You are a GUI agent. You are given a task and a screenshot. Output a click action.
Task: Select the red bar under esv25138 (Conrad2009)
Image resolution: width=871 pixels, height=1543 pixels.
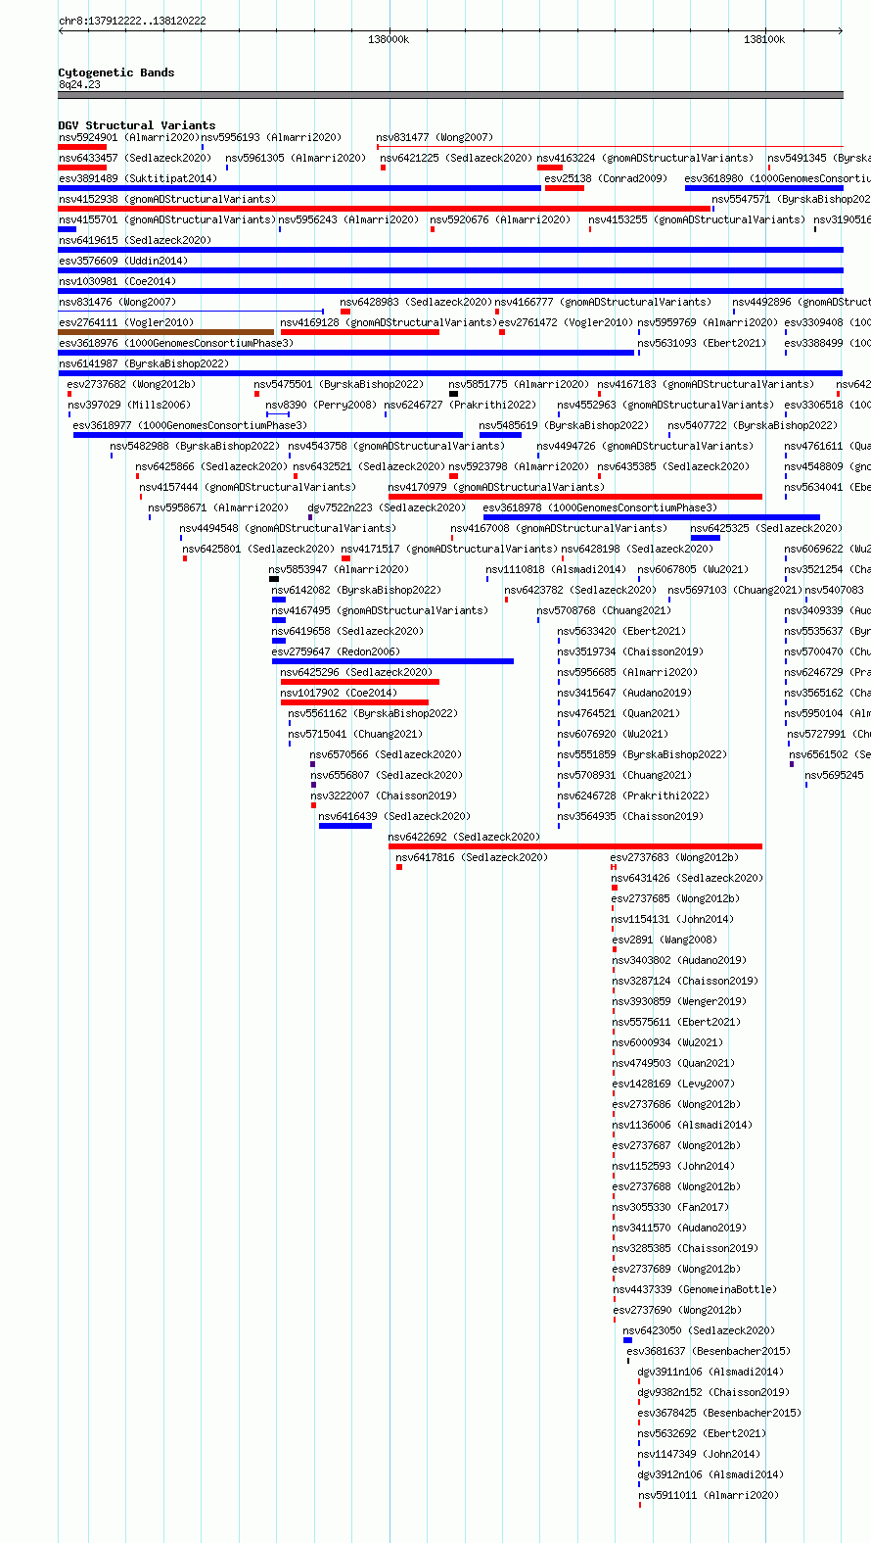tap(564, 188)
